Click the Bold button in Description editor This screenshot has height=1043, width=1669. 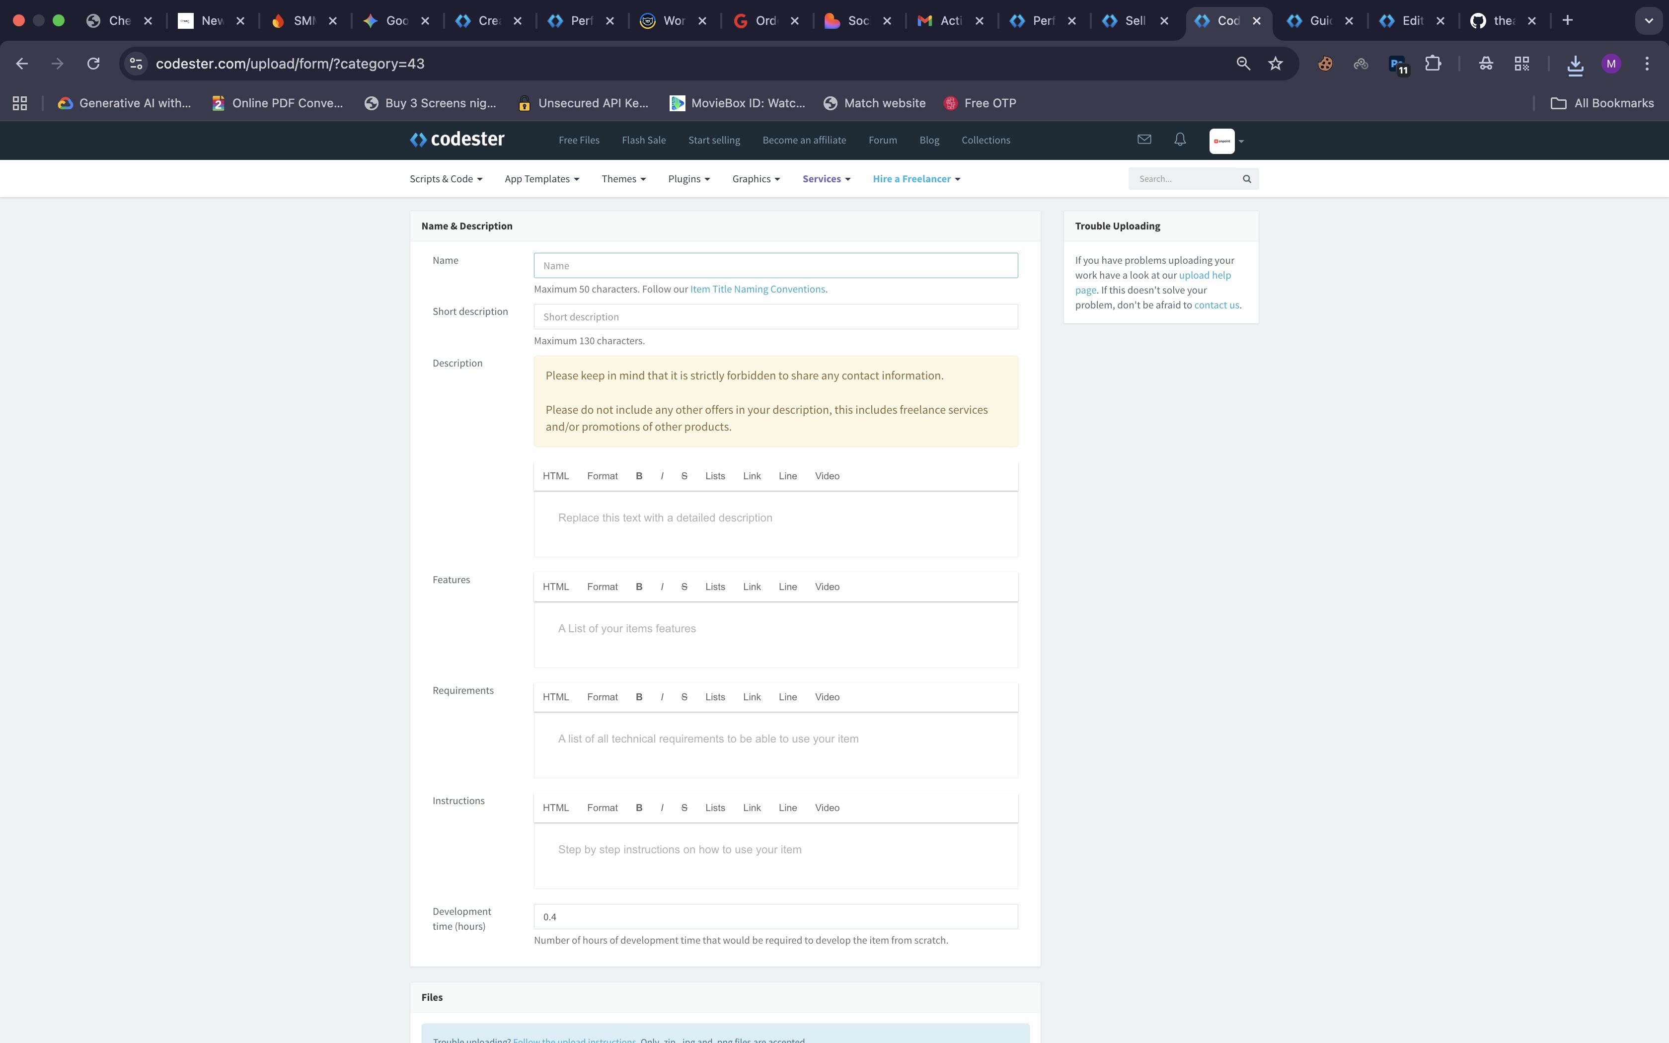[639, 476]
